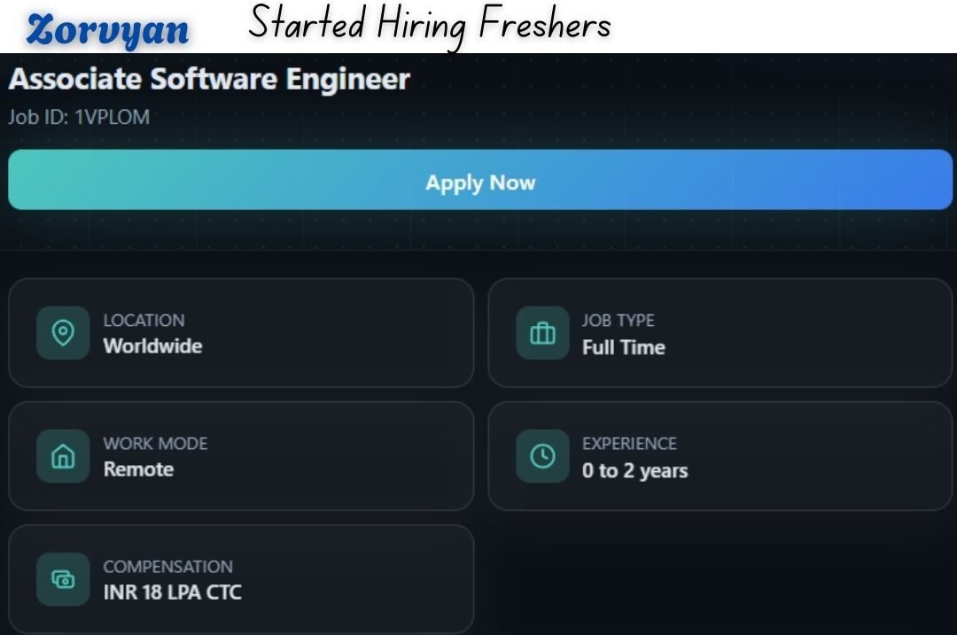
Task: Click the location pin icon
Action: (x=63, y=333)
